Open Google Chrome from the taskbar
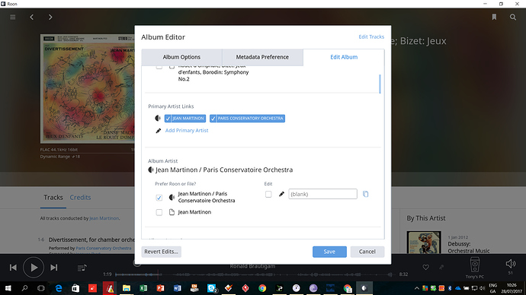 click(262, 288)
